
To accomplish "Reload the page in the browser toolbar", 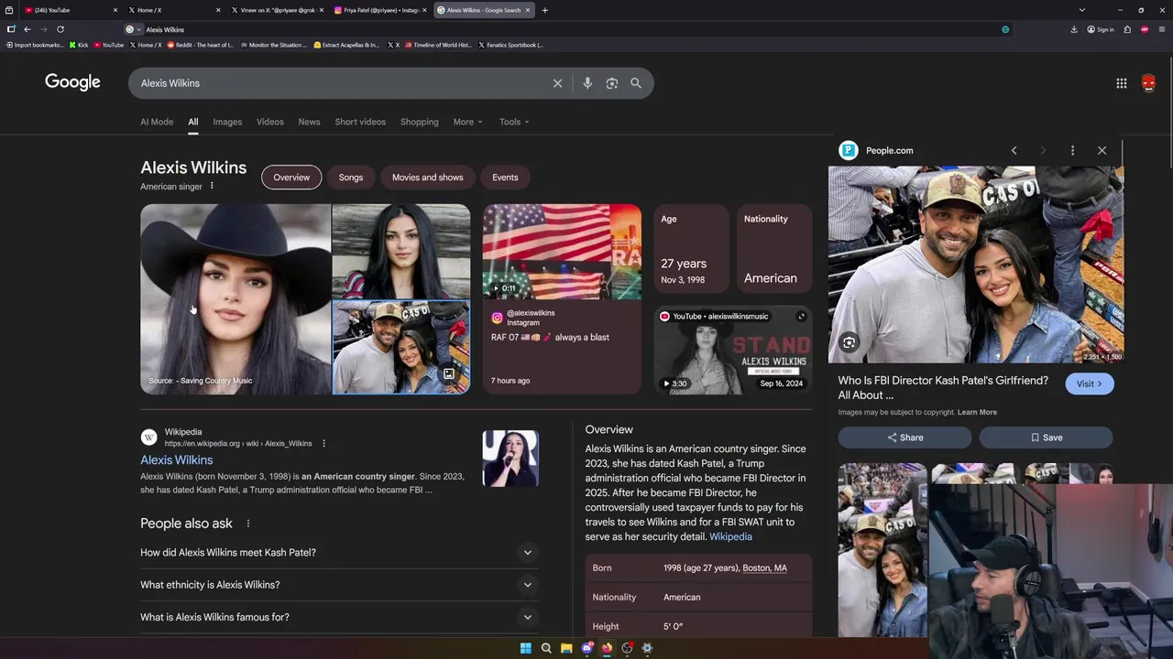I will [60, 29].
